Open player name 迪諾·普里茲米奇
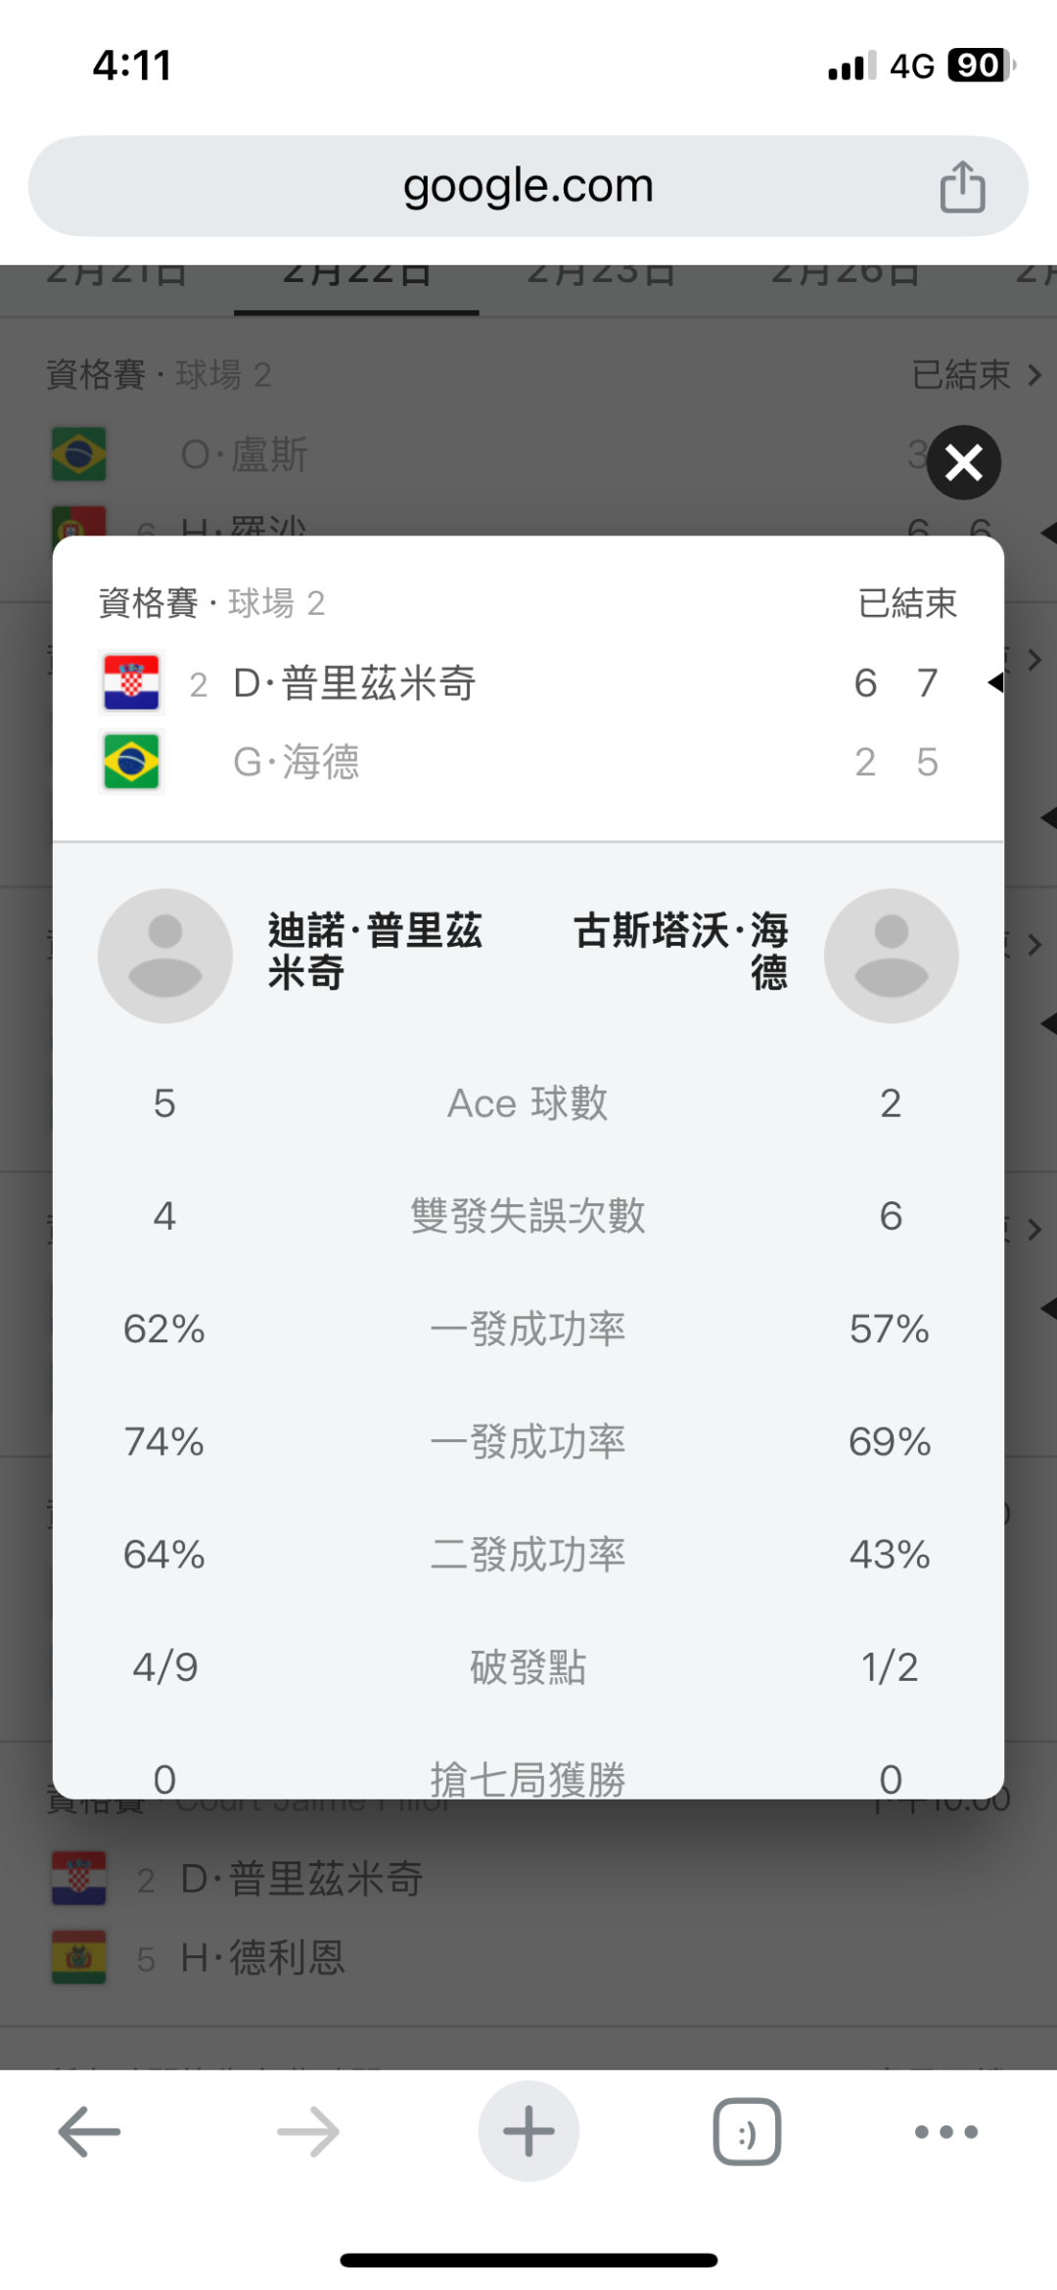The width and height of the screenshot is (1057, 2290). (x=375, y=952)
